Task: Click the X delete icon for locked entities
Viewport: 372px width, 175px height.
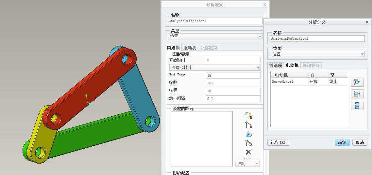Action: click(x=248, y=152)
